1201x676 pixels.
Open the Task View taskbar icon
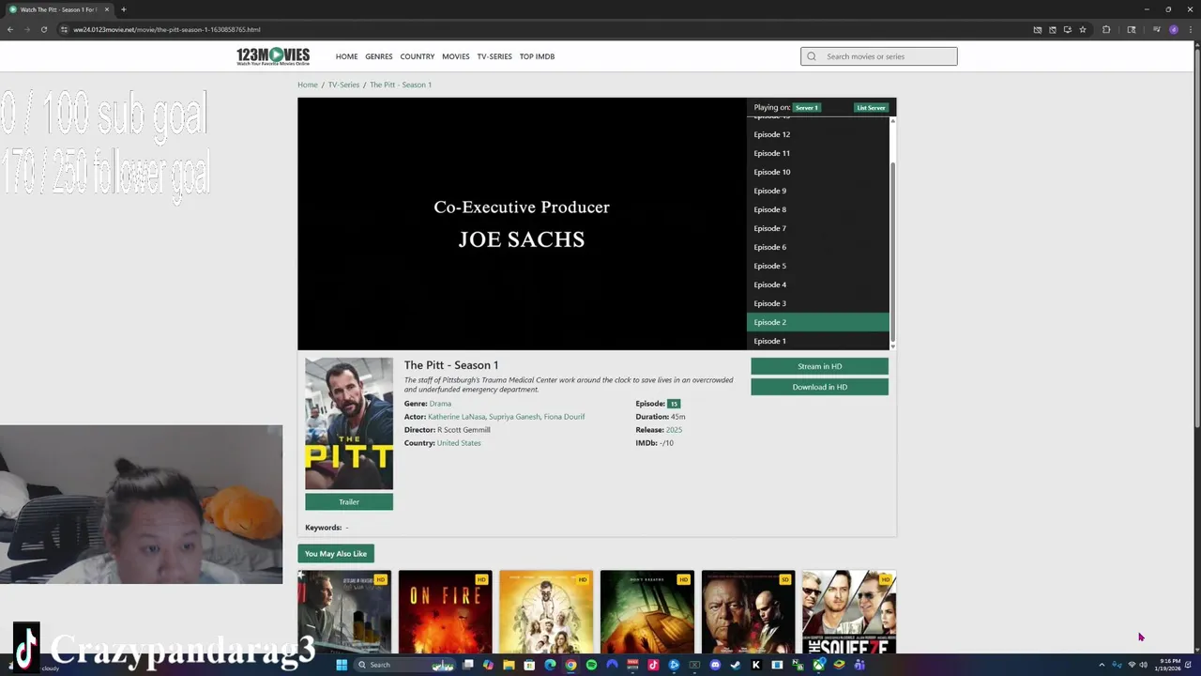point(467,665)
